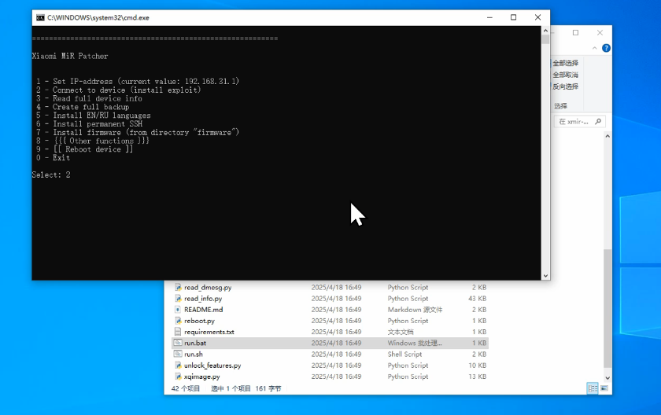Select the read_dmesg.py file icon

pyautogui.click(x=178, y=288)
